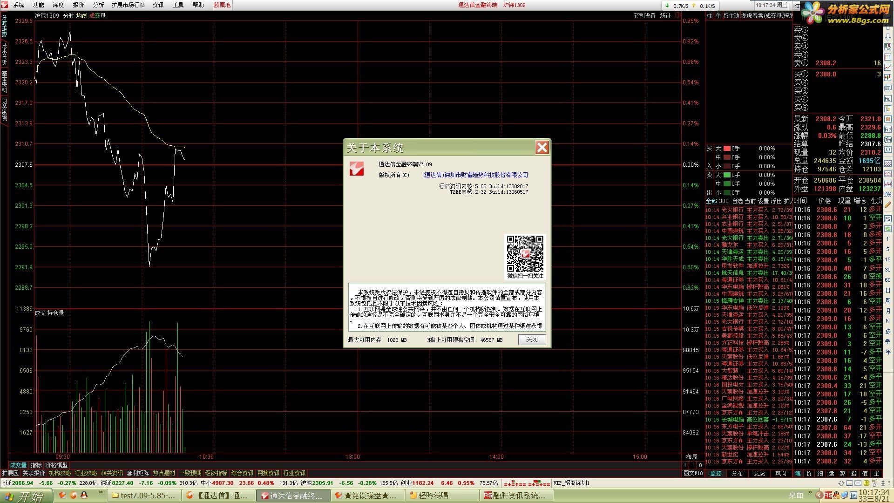Open the 关联报价 tab
The width and height of the screenshot is (894, 503).
point(34,473)
